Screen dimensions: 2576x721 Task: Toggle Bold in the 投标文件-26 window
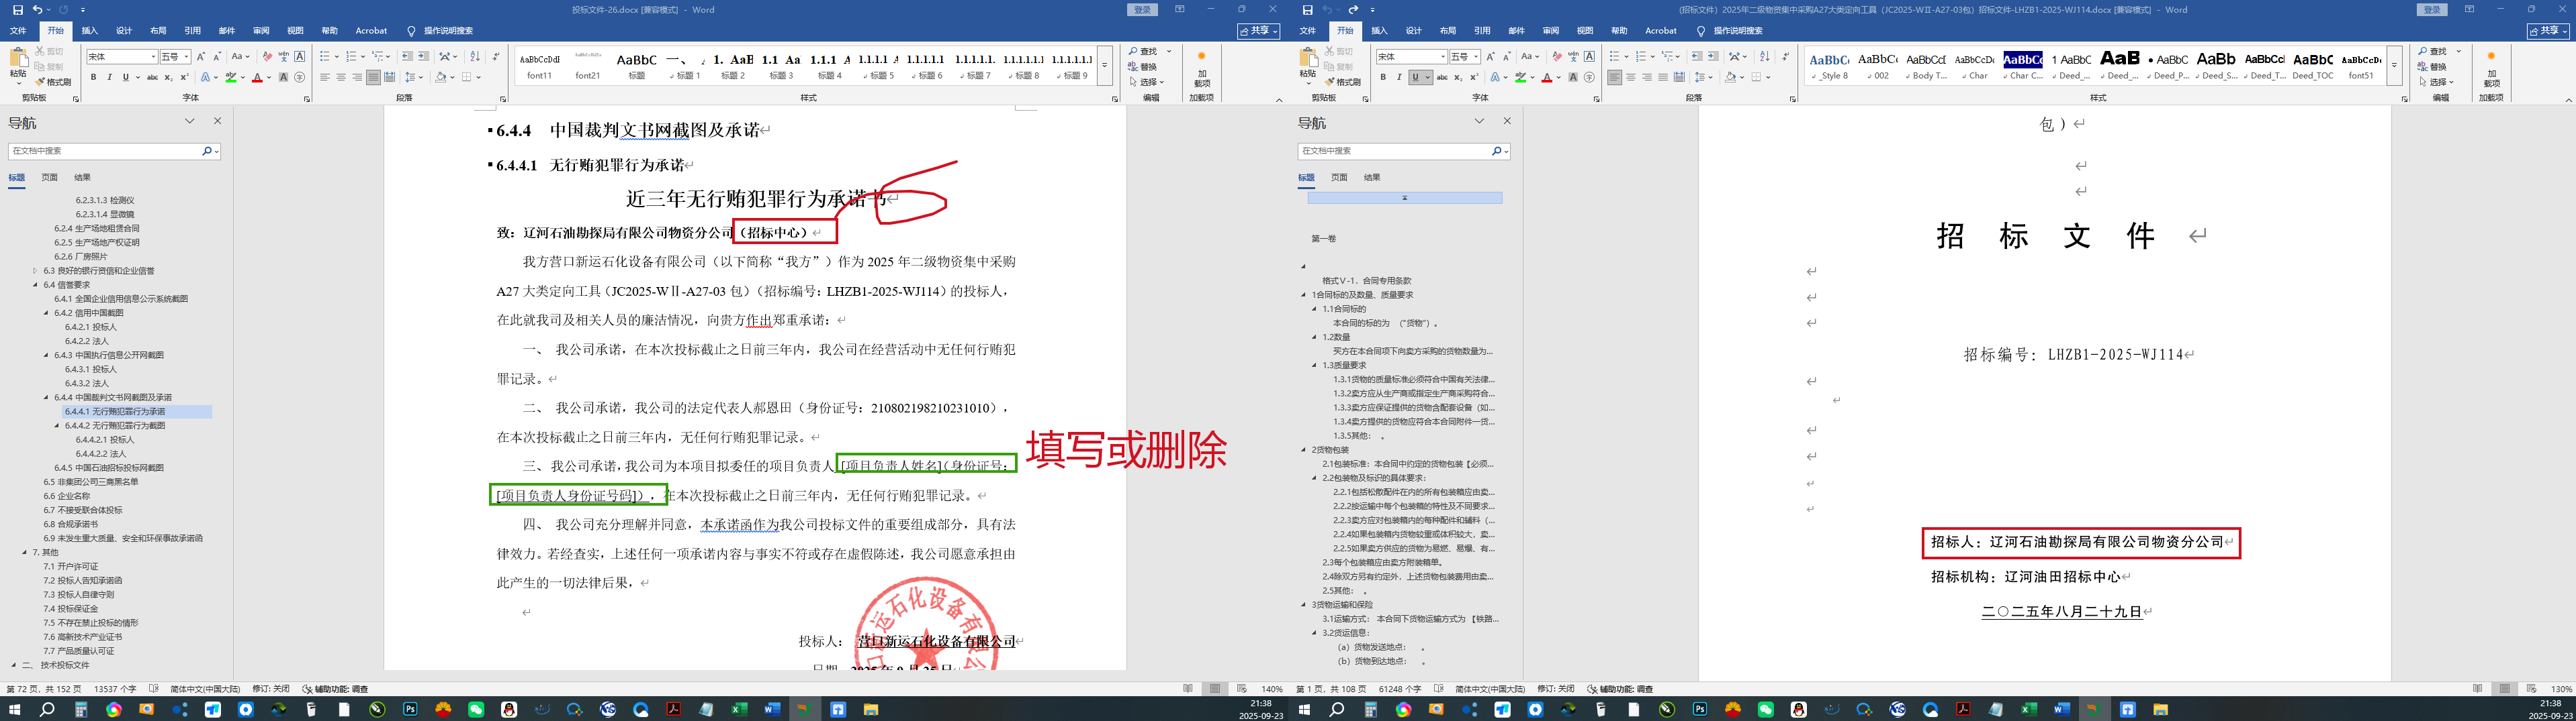tap(94, 77)
